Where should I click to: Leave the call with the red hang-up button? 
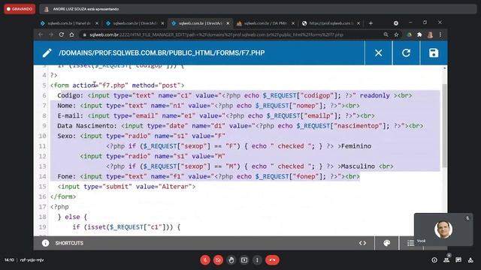point(272,260)
